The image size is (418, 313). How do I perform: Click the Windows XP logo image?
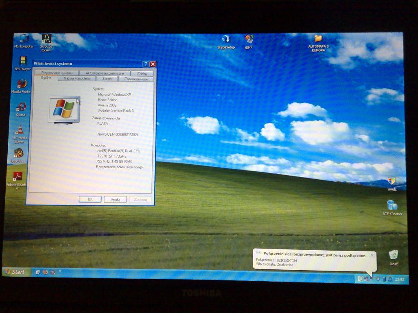(x=64, y=109)
